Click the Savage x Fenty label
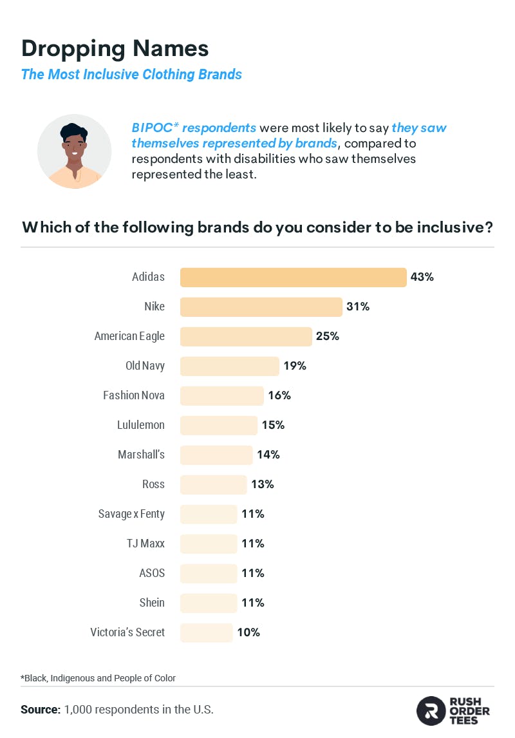Image resolution: width=515 pixels, height=738 pixels. (x=131, y=514)
